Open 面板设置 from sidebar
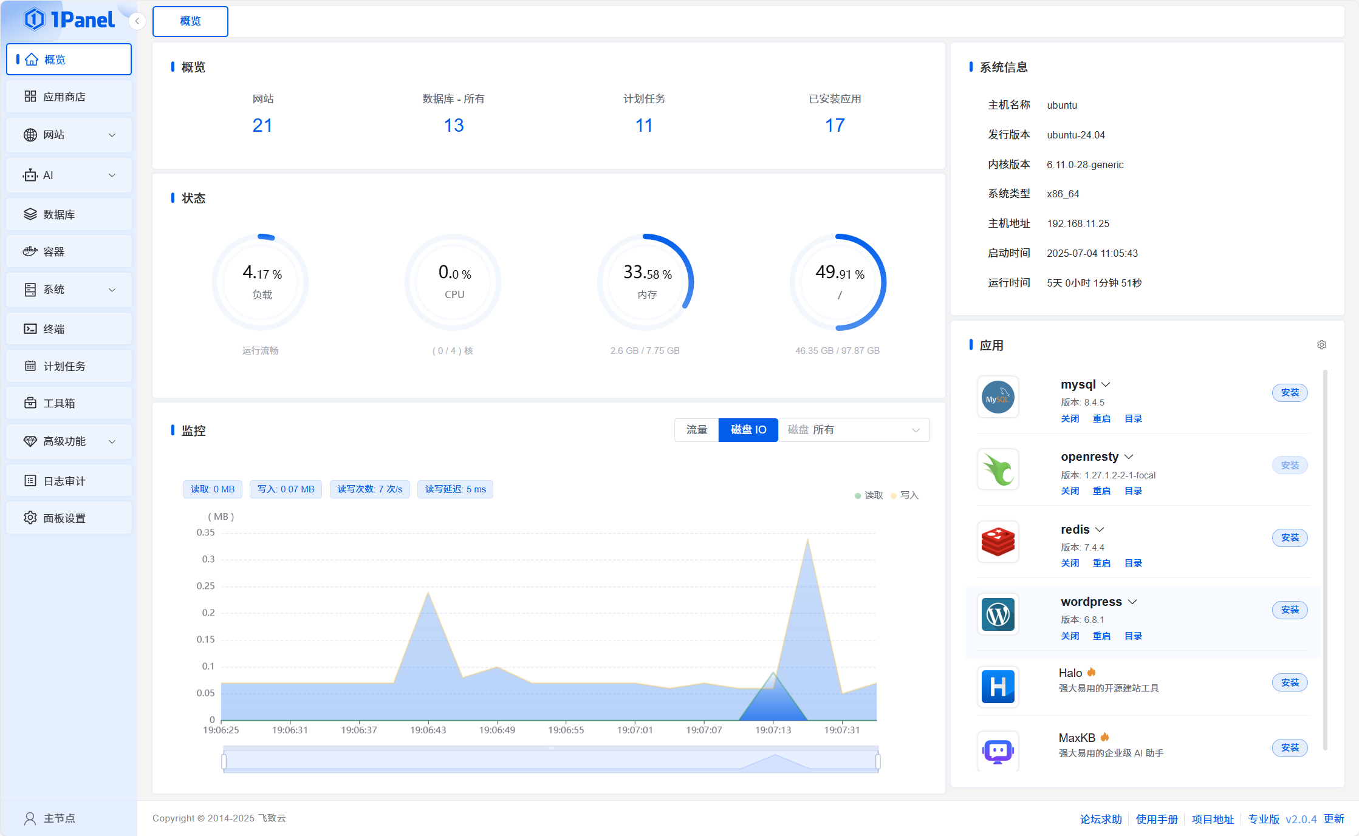This screenshot has height=836, width=1359. coord(68,517)
